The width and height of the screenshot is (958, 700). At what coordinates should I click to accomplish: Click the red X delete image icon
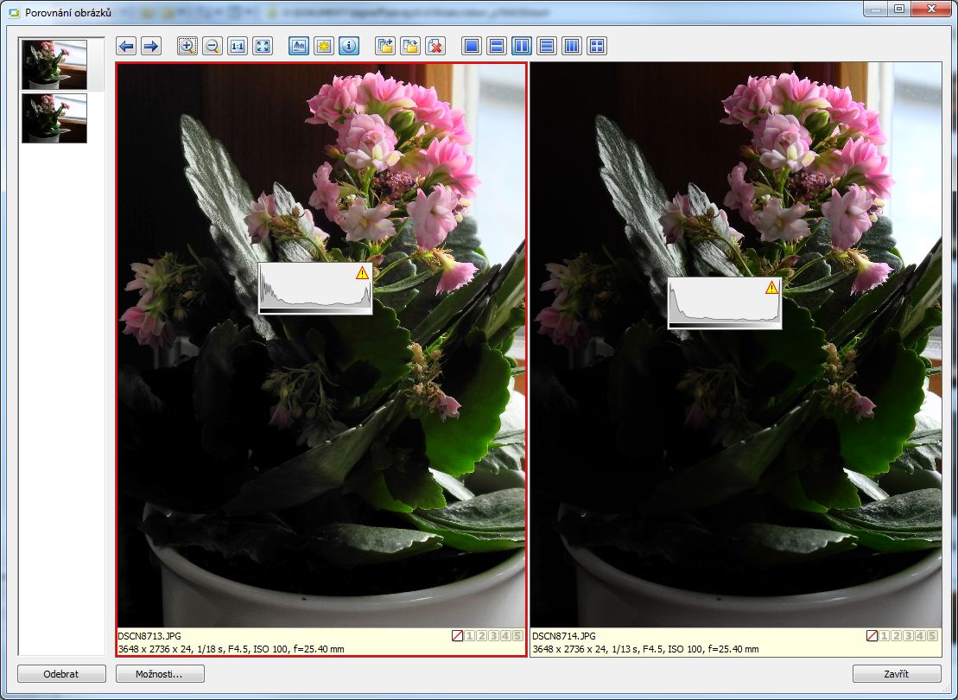435,47
